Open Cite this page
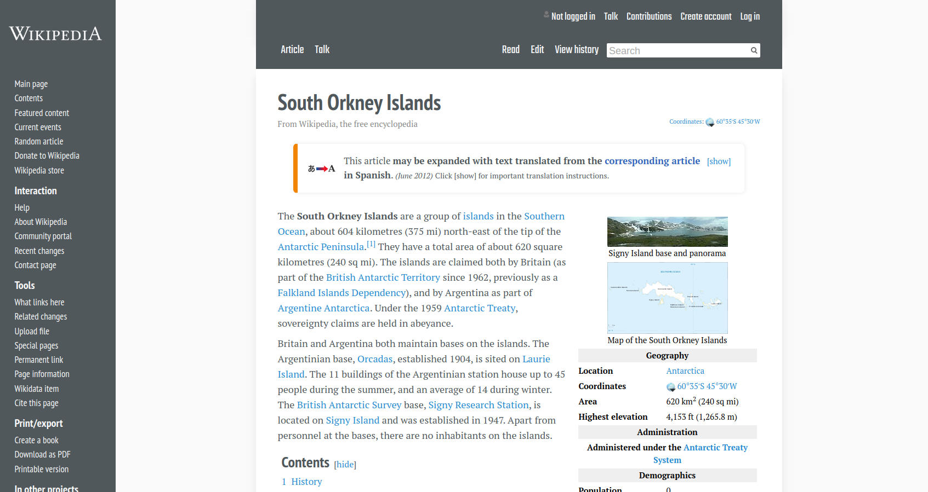928x492 pixels. coord(36,403)
